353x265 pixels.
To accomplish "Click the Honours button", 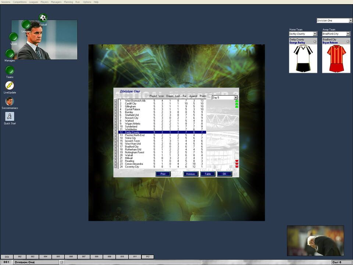I will 190,174.
